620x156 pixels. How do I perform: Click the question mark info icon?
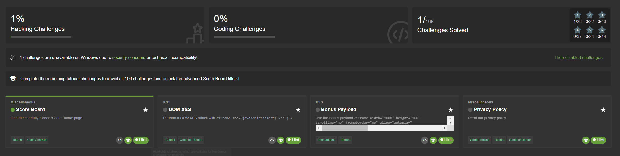[13, 57]
